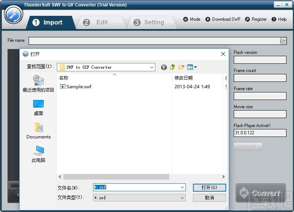Open 此电脑 in the places bar
Screen dimensions: 294x212
click(38, 154)
